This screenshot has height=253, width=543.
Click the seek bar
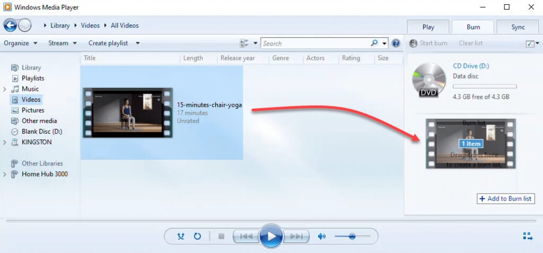point(271,221)
